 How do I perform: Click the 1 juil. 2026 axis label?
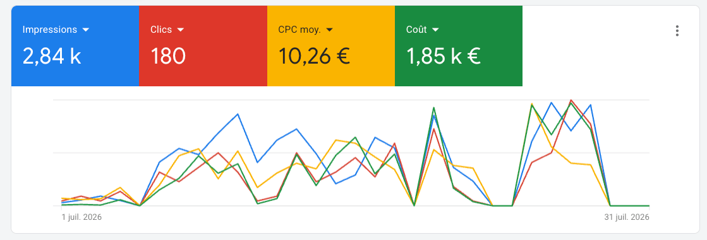coord(82,217)
